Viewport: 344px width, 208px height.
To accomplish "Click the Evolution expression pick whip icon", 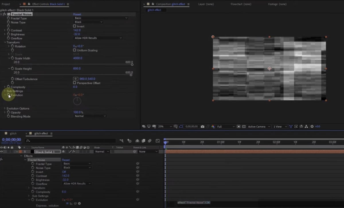I will 76,203.
